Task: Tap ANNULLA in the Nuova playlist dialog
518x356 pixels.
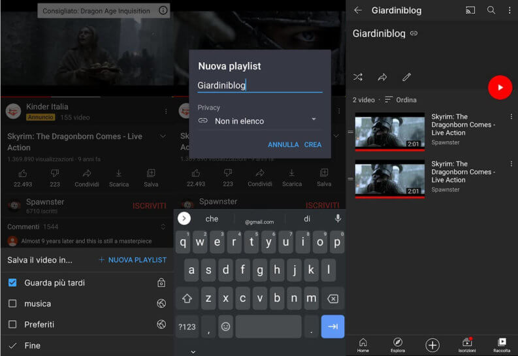Action: click(283, 144)
